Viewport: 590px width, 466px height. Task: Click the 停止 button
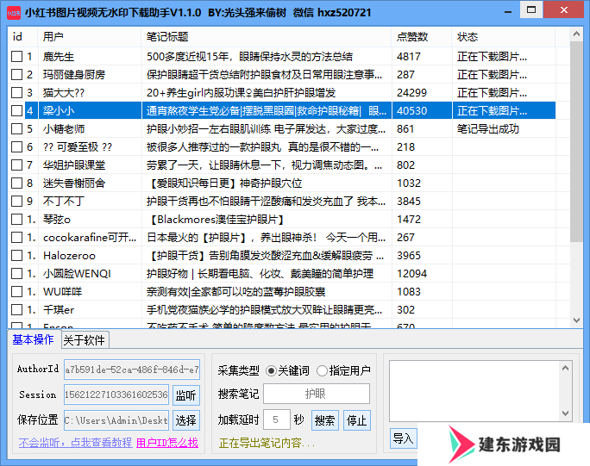pyautogui.click(x=357, y=420)
